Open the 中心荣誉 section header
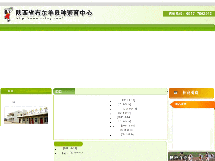This screenshot has width=215, height=161. [x=192, y=104]
